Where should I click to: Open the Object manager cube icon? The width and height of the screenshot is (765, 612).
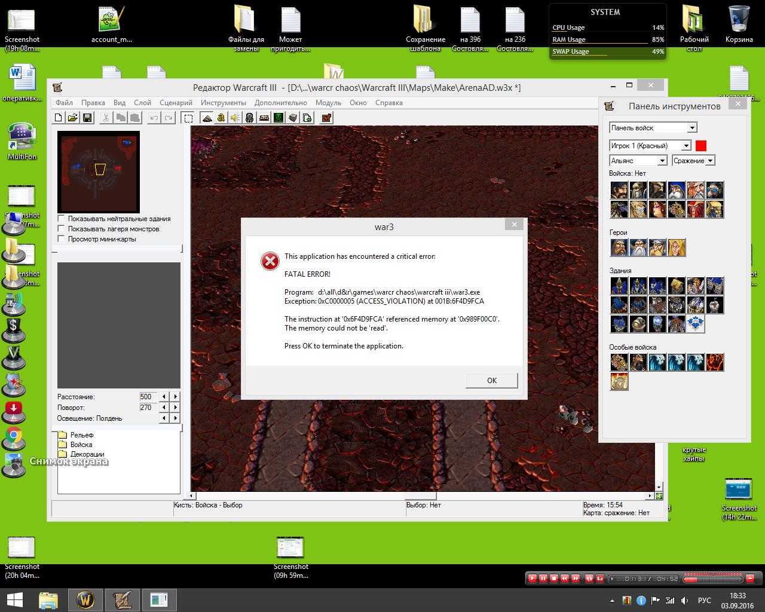(293, 118)
